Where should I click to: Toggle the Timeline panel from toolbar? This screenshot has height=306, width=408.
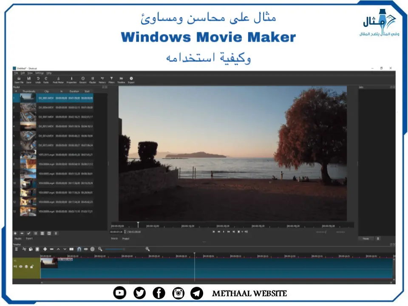point(121,80)
